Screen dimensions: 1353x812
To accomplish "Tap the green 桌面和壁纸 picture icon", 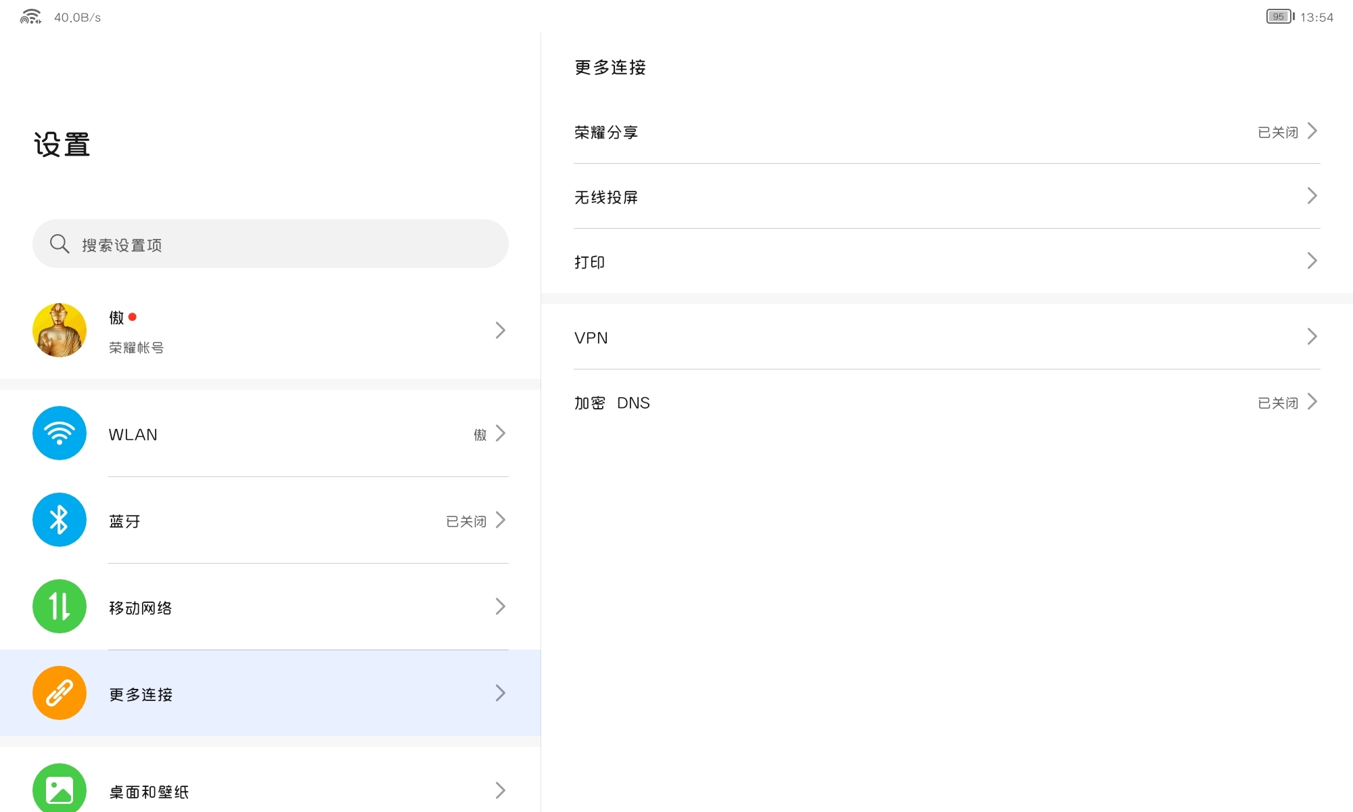I will click(x=60, y=789).
